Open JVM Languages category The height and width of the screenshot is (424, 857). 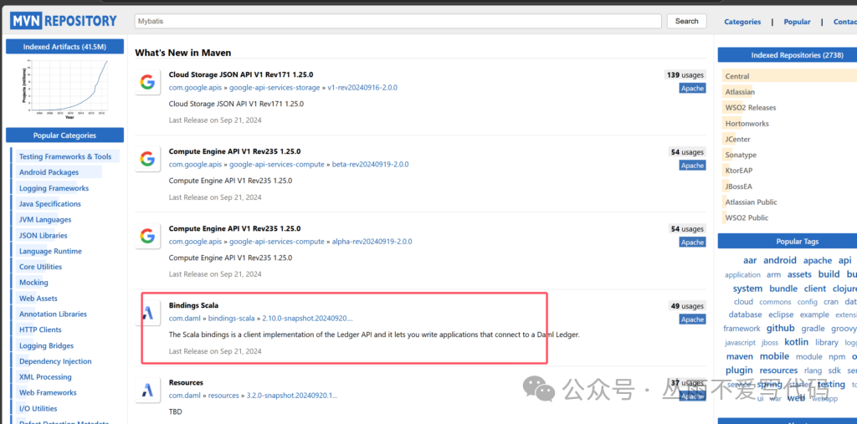(x=45, y=220)
